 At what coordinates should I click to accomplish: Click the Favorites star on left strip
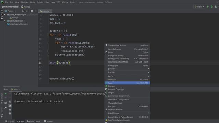(2, 117)
